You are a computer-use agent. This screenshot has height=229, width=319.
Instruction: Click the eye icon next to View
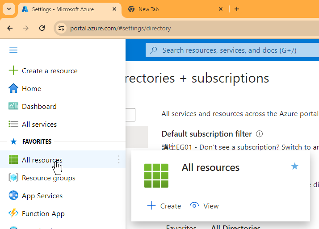point(194,206)
